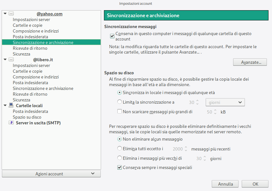Screen dimensions: 272x191
Task: Select the @yahoo.com account name
Action: [49, 14]
